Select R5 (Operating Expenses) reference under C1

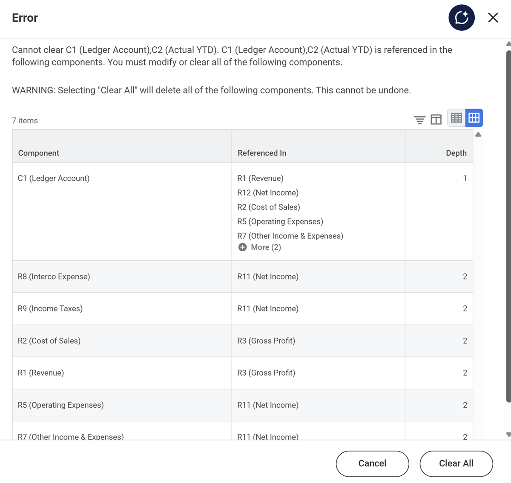click(280, 221)
